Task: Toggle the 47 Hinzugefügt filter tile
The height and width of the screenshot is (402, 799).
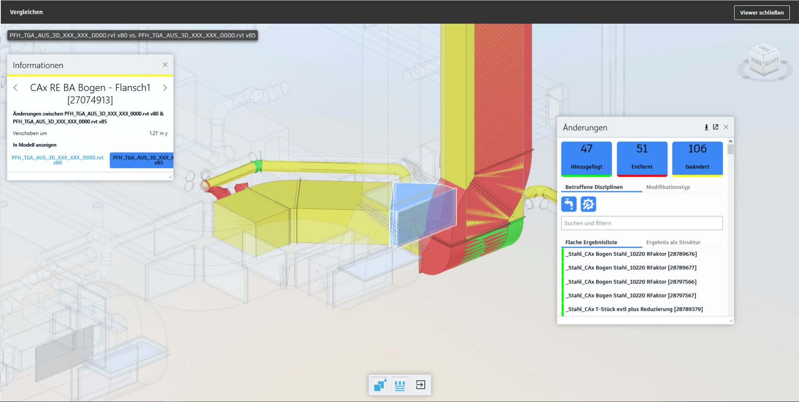Action: click(x=586, y=158)
